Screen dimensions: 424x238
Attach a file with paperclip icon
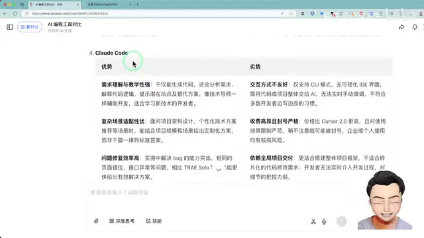pos(96,221)
